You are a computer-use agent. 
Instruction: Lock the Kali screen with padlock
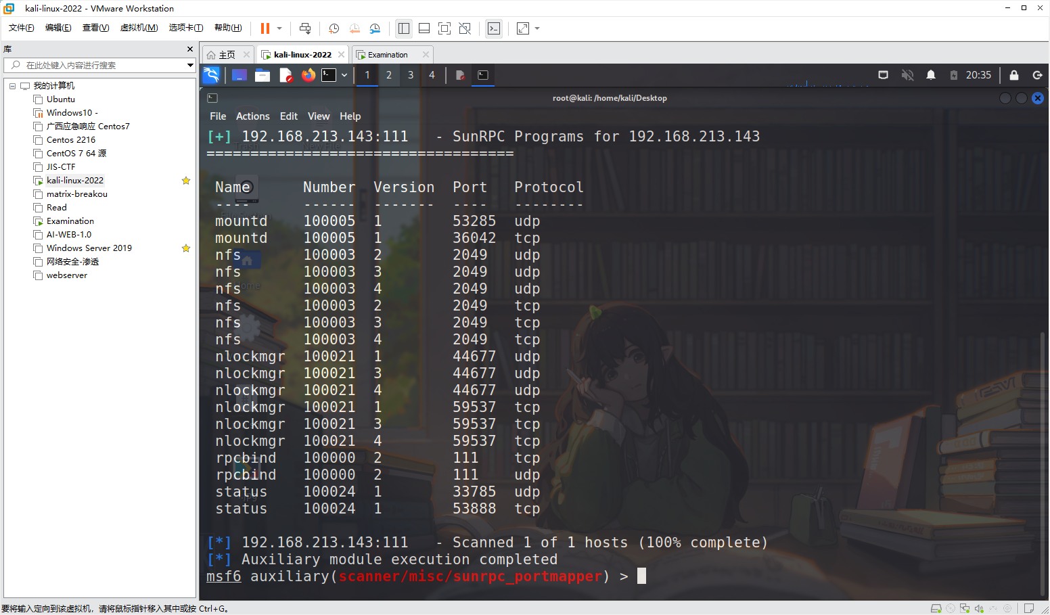coord(1014,75)
